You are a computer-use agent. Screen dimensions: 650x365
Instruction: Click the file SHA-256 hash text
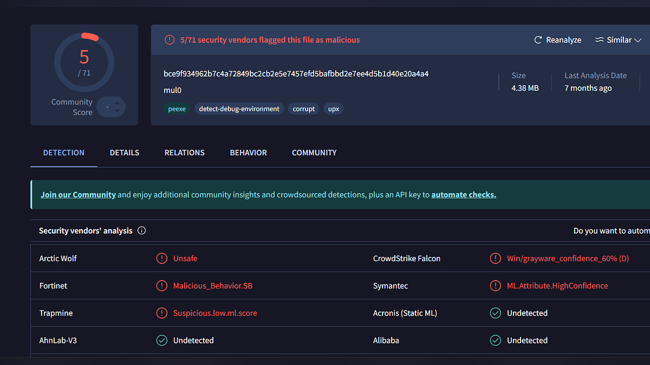[x=296, y=74]
